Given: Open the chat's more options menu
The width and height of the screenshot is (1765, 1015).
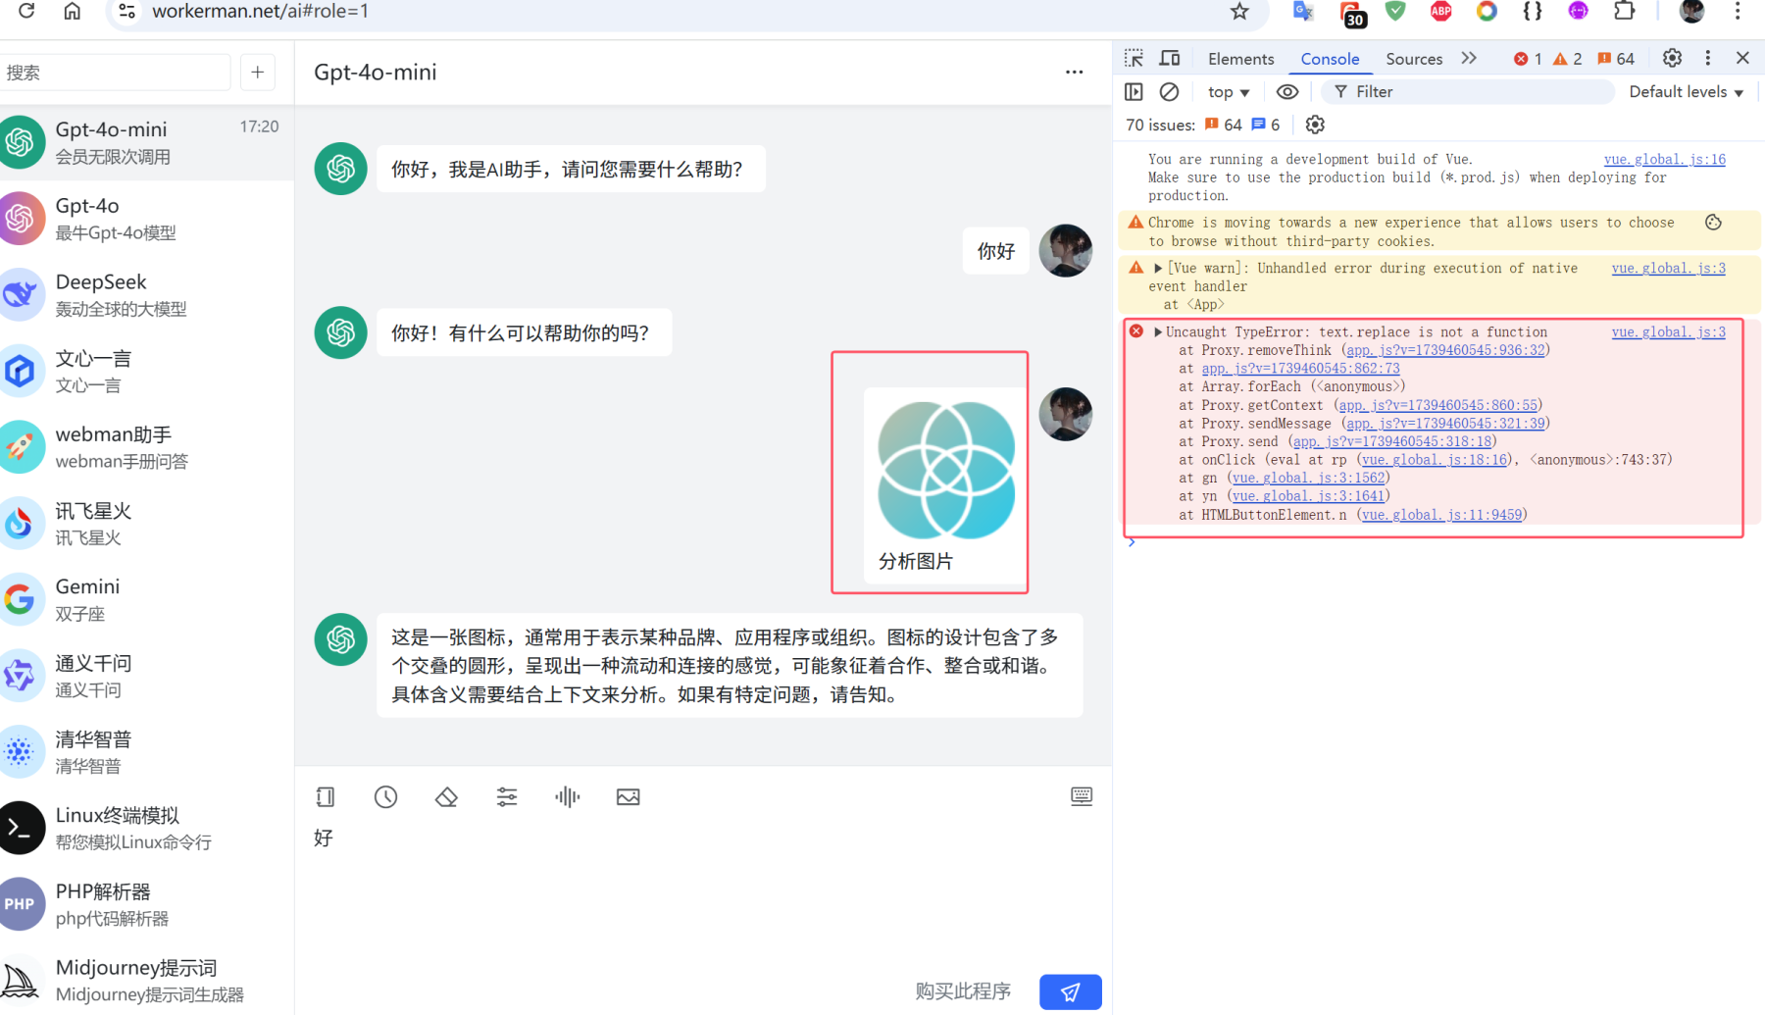Looking at the screenshot, I should click(x=1075, y=72).
